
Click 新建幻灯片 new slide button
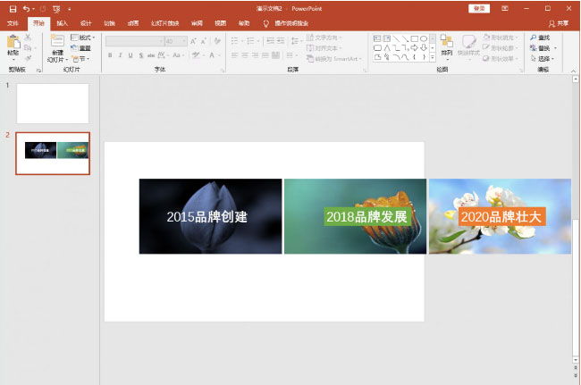57,48
